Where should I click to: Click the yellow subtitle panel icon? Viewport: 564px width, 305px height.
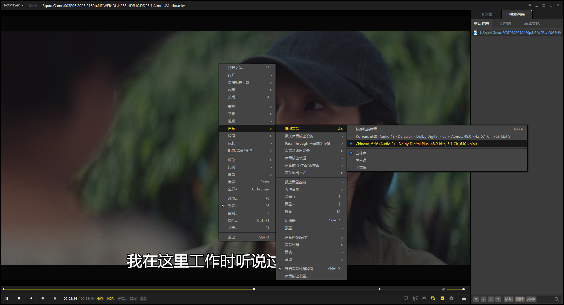pos(442,298)
